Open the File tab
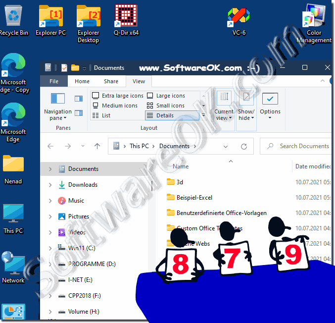The width and height of the screenshot is (335, 323). [54, 81]
